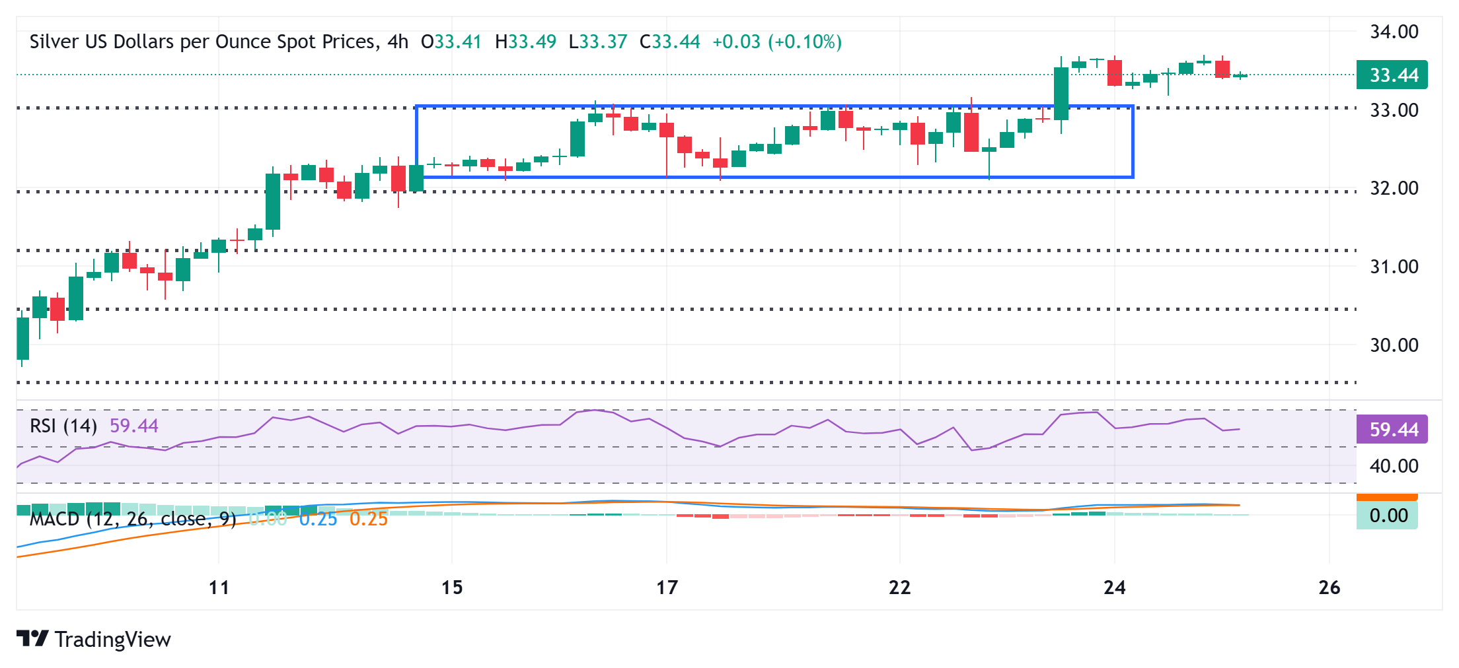Click the orange MACD signal value 0.25
This screenshot has height=668, width=1459.
[x=369, y=519]
